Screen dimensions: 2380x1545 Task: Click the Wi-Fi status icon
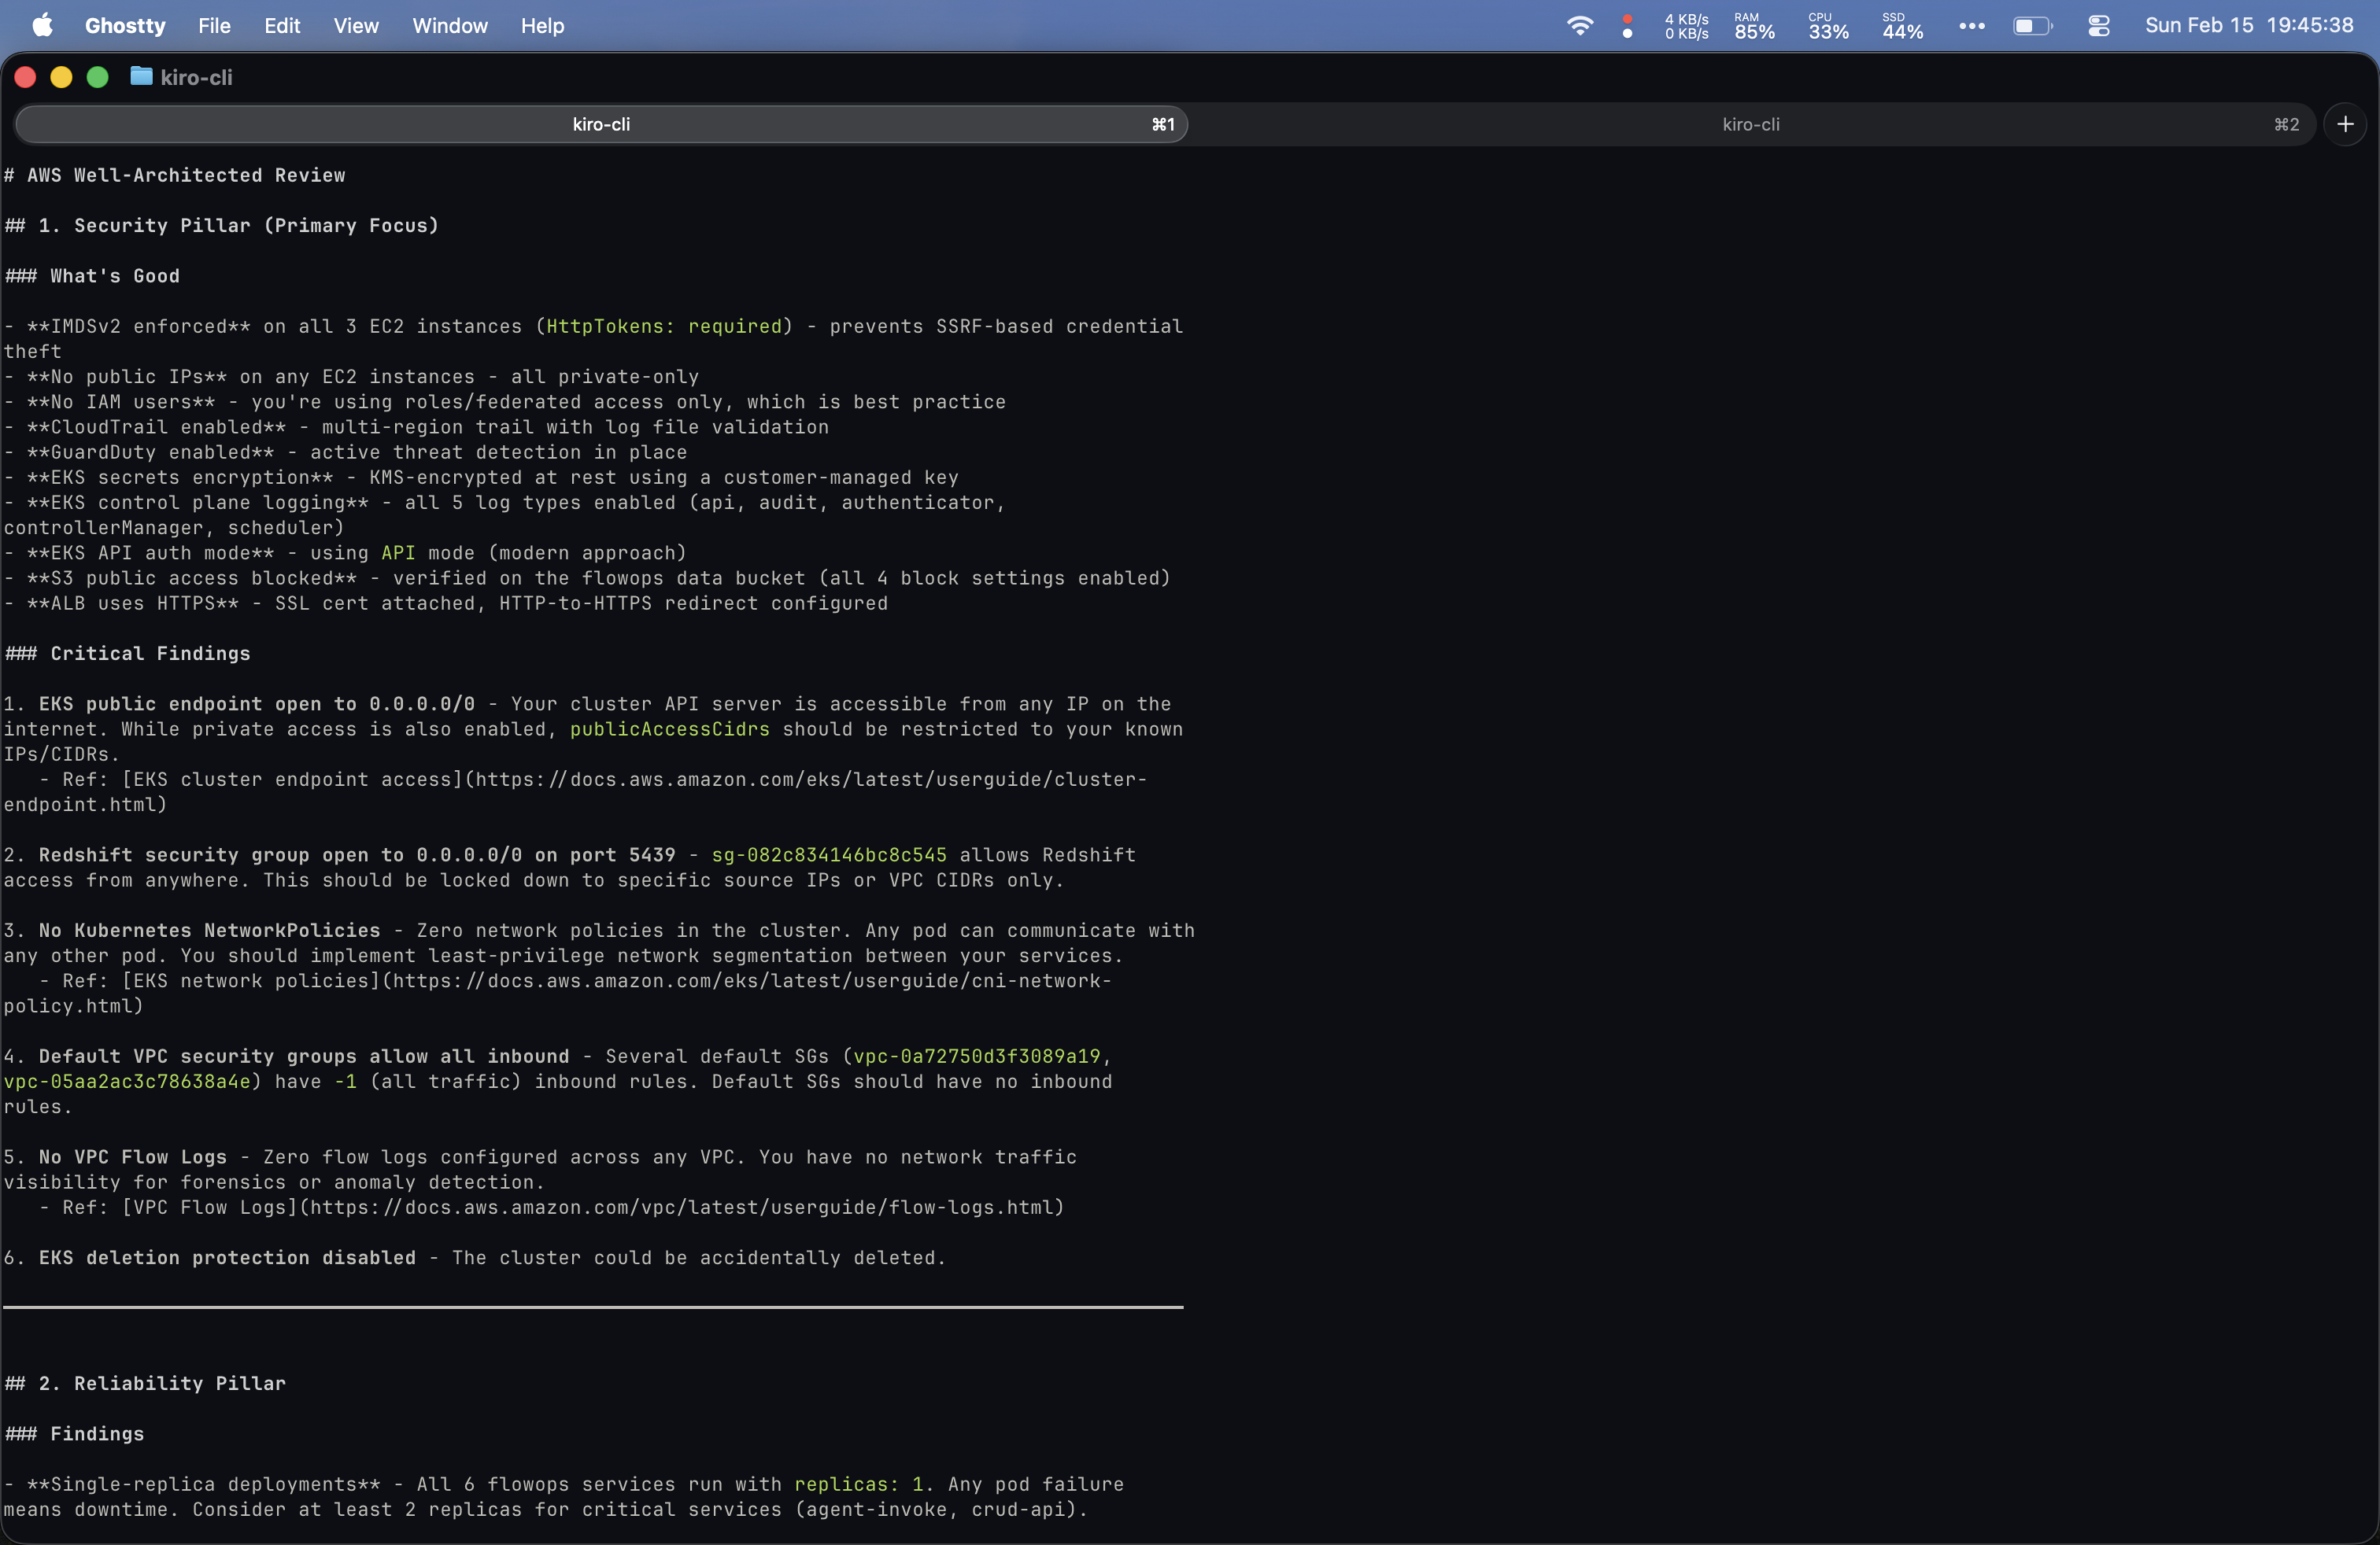pyautogui.click(x=1579, y=25)
